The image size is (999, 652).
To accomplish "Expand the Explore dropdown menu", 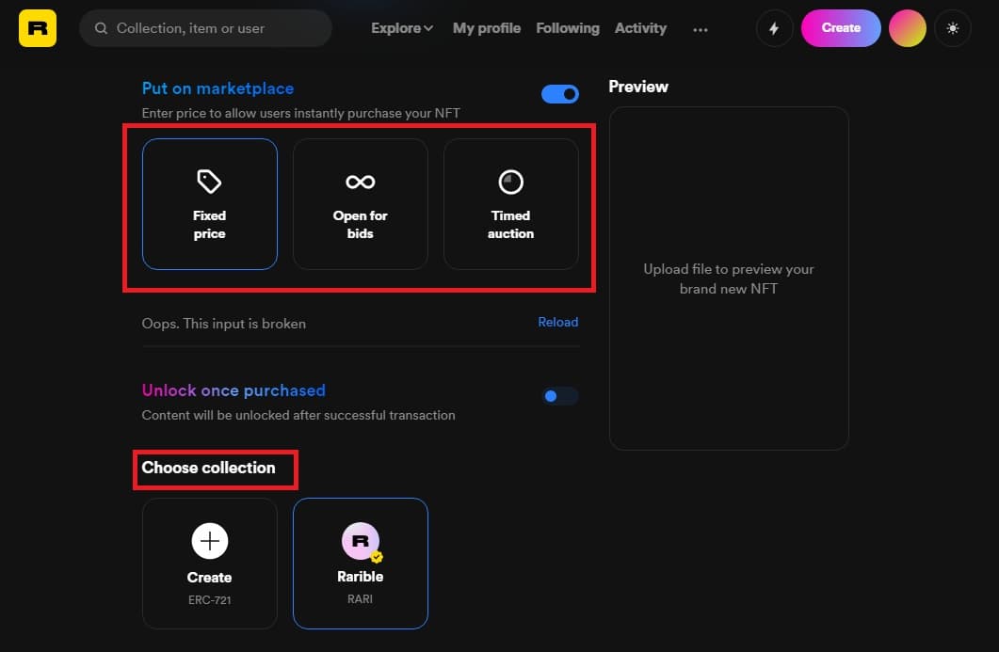I will coord(402,28).
